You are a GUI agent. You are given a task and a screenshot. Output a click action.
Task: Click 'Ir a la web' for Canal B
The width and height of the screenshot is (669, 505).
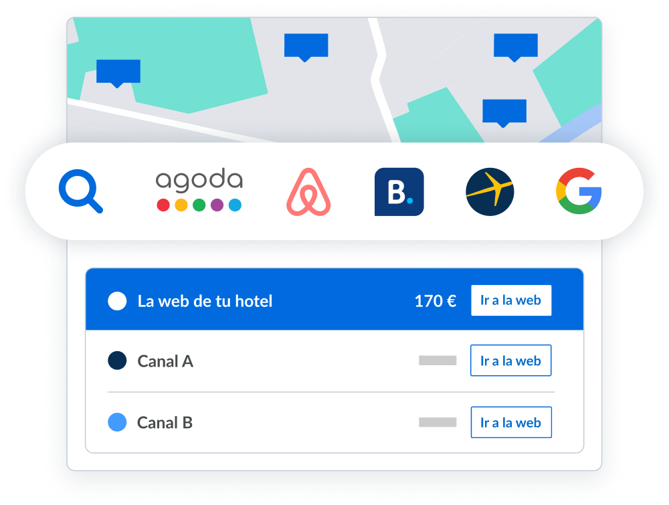point(511,422)
